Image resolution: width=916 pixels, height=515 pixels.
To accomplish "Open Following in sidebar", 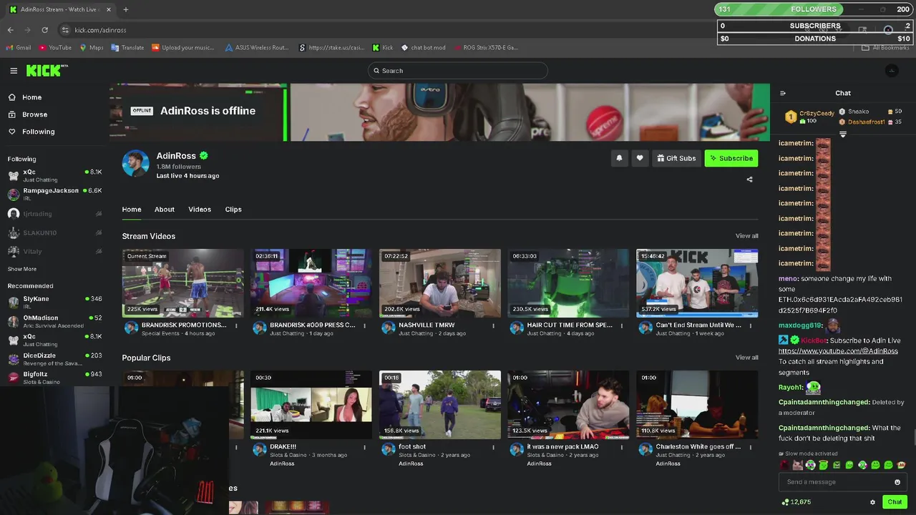I will pos(31,132).
